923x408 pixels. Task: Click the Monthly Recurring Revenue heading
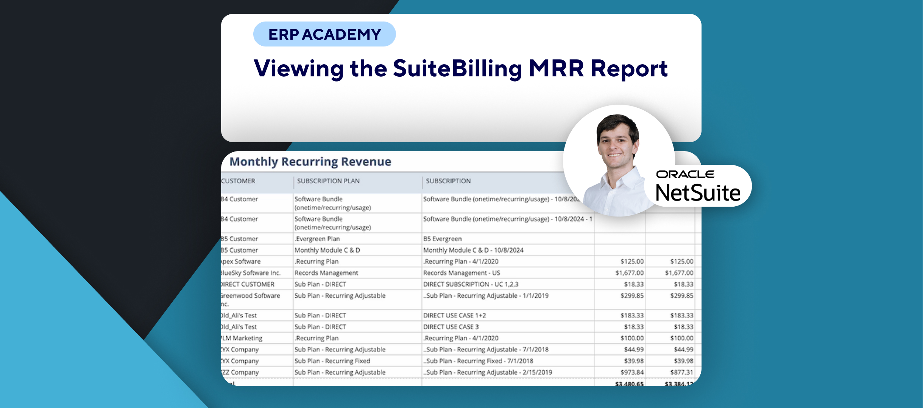310,162
